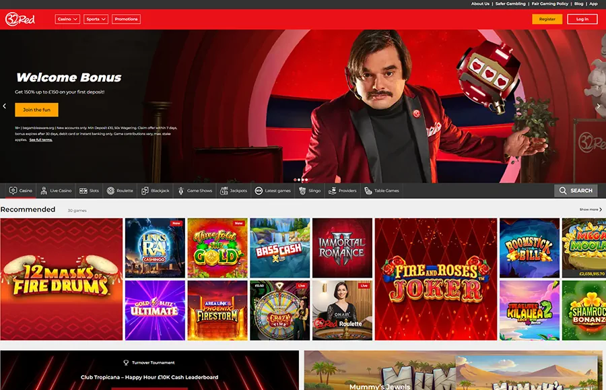Open Fair Gaming Policy link
Viewport: 606px width, 390px height.
coord(549,3)
